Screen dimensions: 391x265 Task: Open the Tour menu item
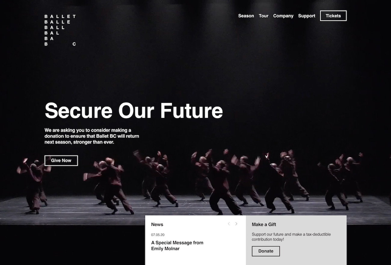point(263,16)
